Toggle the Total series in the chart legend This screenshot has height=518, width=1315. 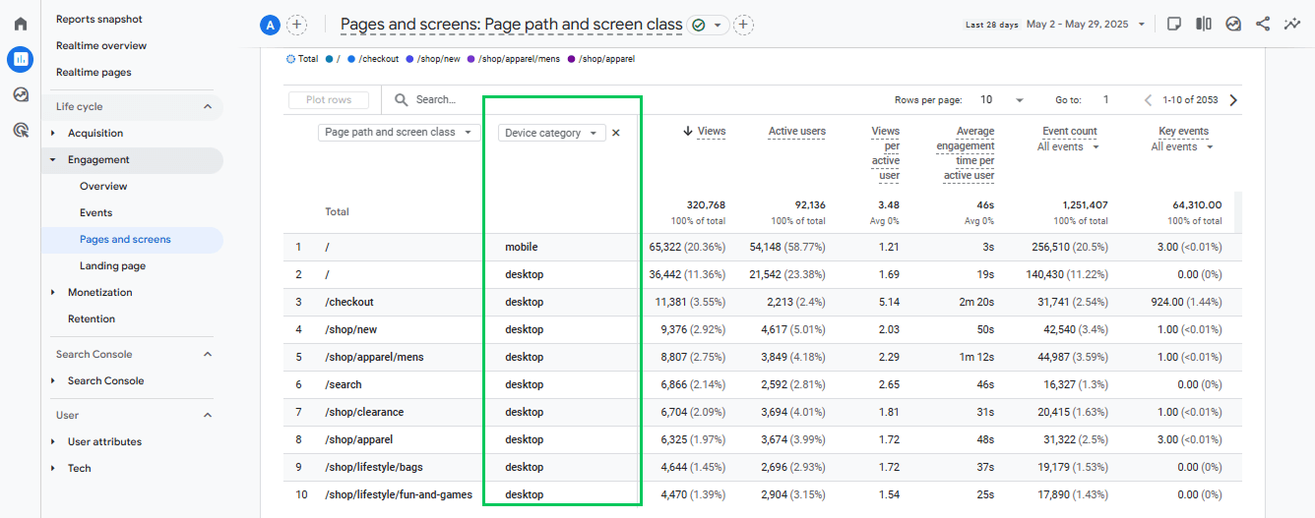tap(302, 59)
